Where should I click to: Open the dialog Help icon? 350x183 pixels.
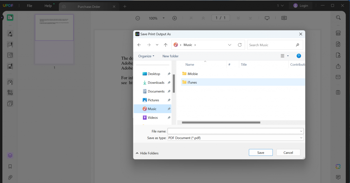pyautogui.click(x=298, y=56)
